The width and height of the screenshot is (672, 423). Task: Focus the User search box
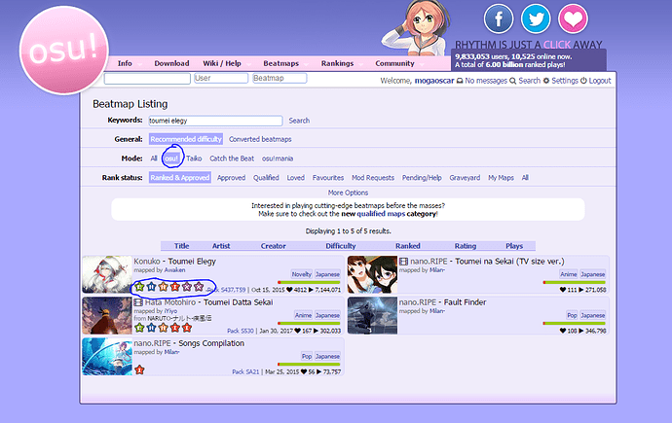coord(221,78)
